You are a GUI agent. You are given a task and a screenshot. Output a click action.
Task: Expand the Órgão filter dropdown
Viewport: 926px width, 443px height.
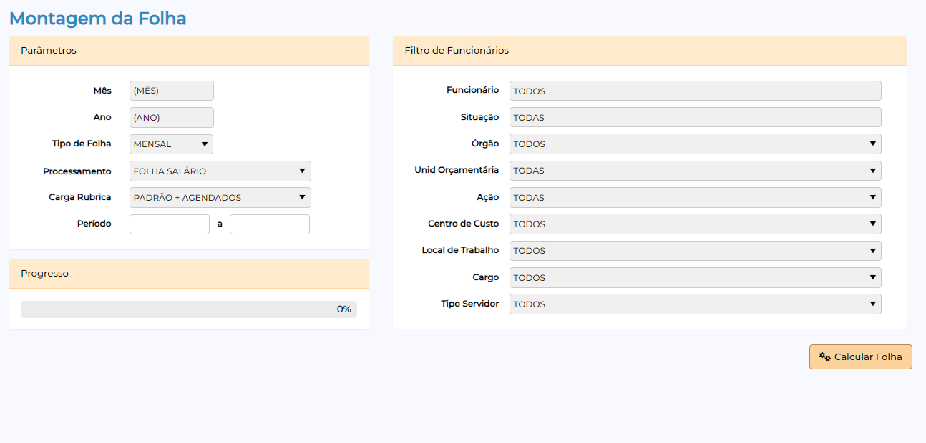point(694,144)
